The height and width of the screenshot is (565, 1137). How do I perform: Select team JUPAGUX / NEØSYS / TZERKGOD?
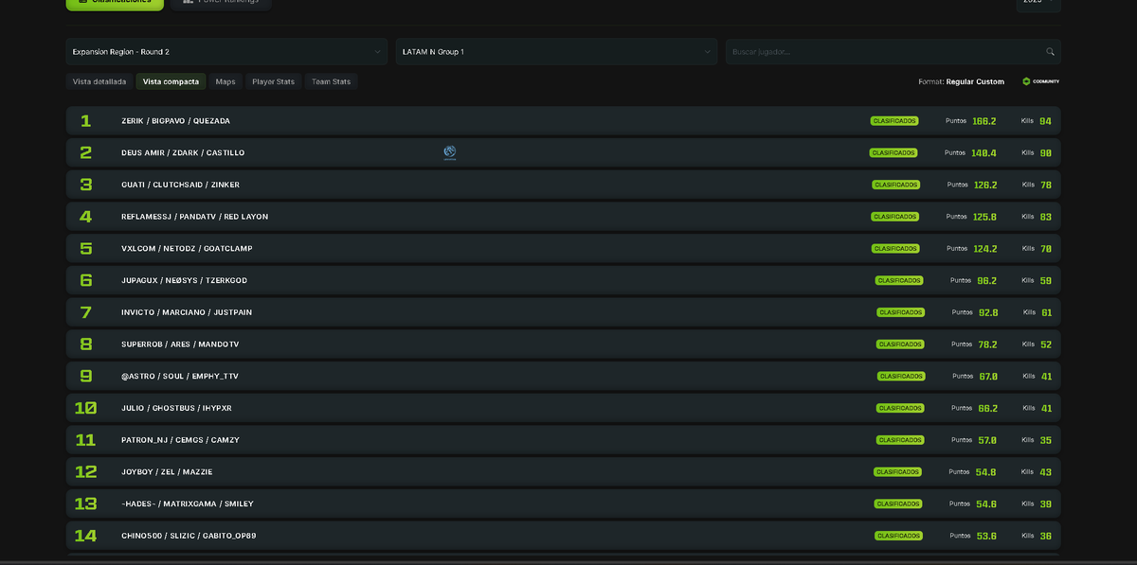tap(184, 280)
